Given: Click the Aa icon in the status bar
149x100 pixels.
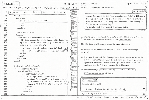Looking at the screenshot, I should coord(78,97).
